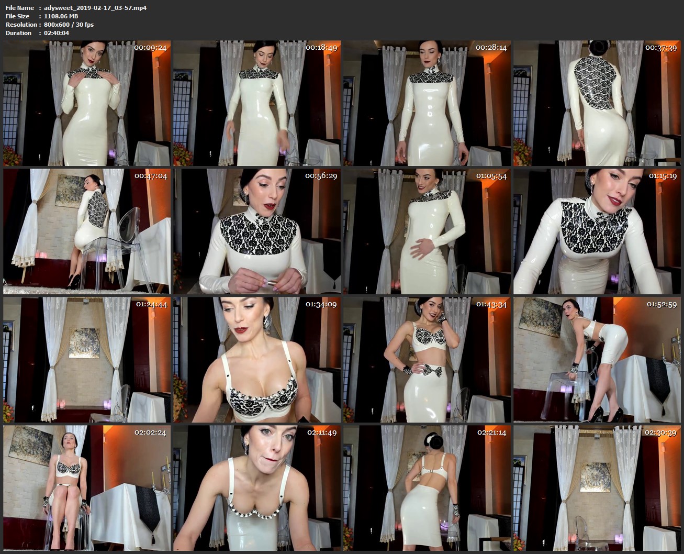Select the thumbnail timestamped 00:28:14

click(x=427, y=103)
